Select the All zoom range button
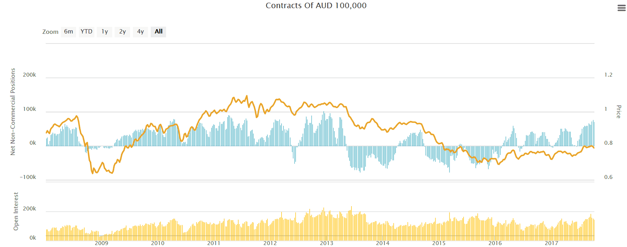Screen dimensions: 627x247 [x=158, y=32]
